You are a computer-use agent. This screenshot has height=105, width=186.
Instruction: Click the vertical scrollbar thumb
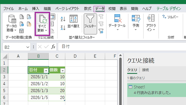click(120, 81)
